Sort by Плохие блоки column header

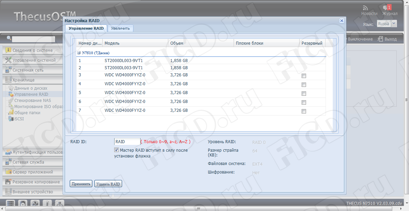267,43
